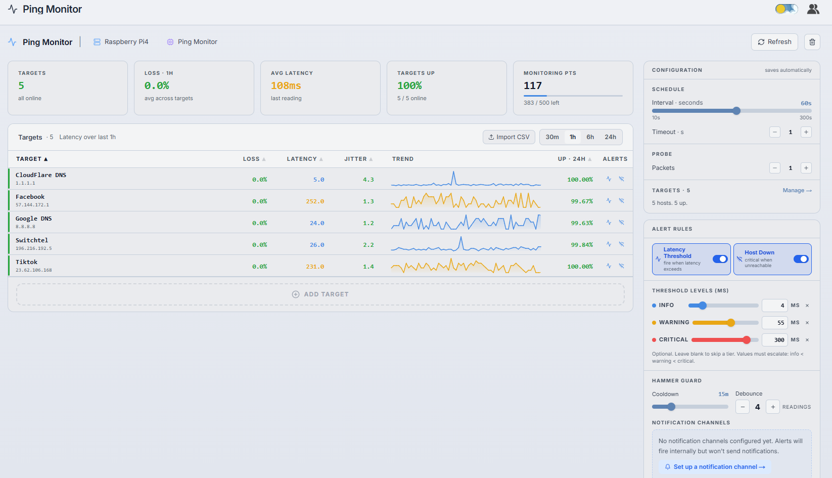Toggle latency alert for Facebook row
The image size is (832, 478).
point(609,201)
